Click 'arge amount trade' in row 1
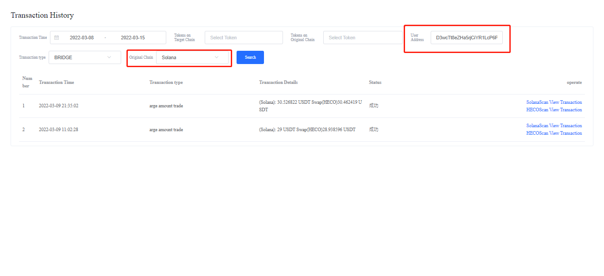 [x=166, y=106]
